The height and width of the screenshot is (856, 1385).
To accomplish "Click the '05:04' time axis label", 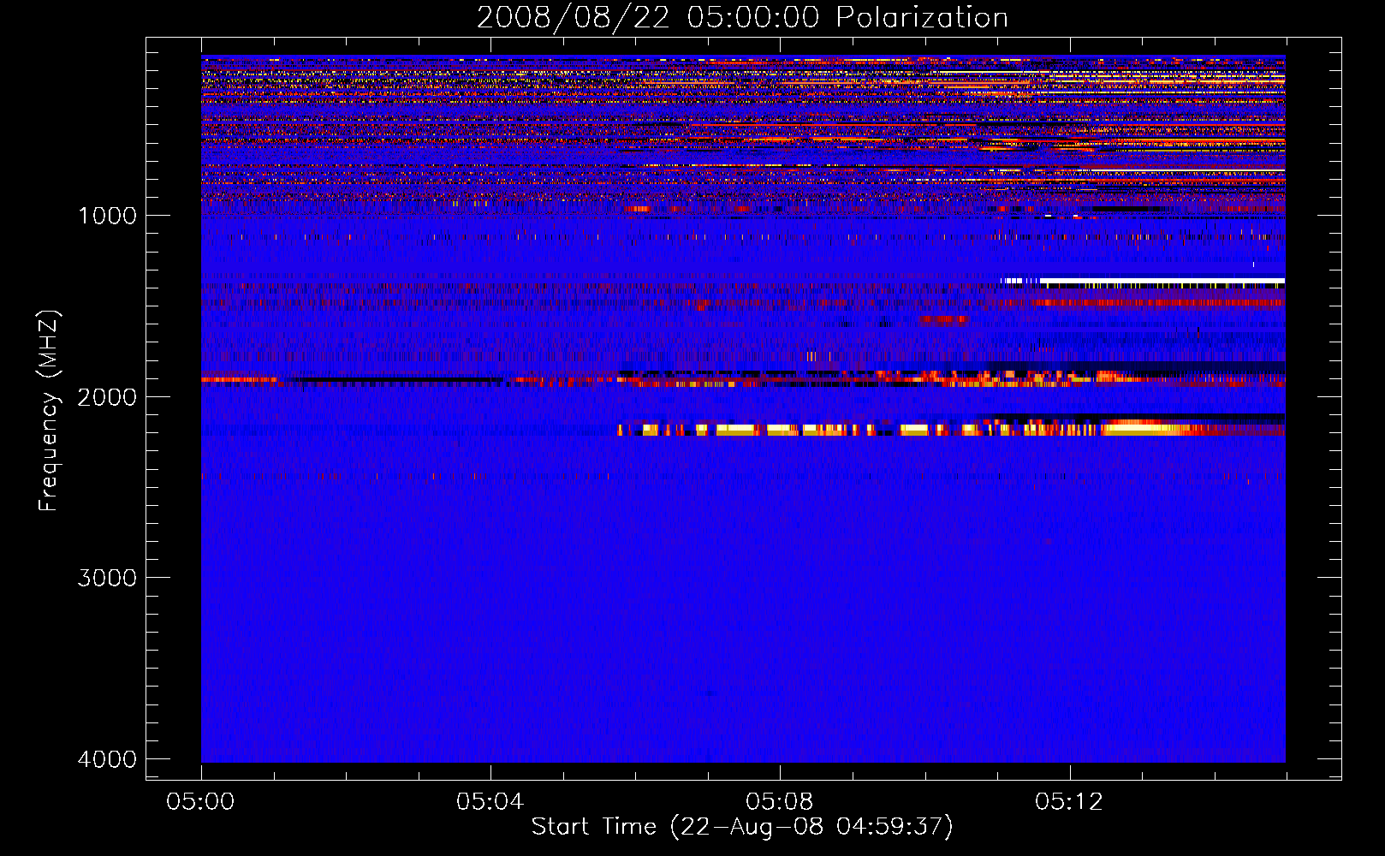I will coord(490,802).
